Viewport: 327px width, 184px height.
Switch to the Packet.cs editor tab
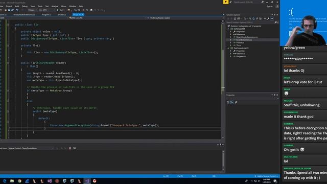pyautogui.click(x=62, y=15)
